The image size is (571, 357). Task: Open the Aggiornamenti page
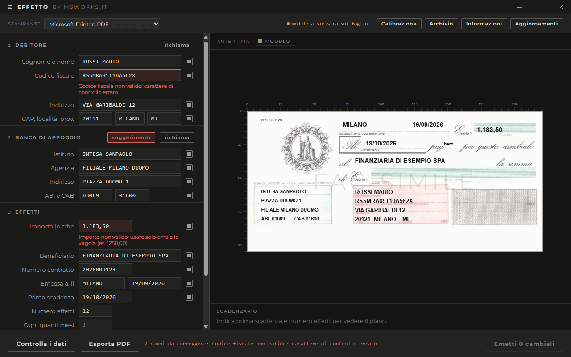click(x=536, y=24)
